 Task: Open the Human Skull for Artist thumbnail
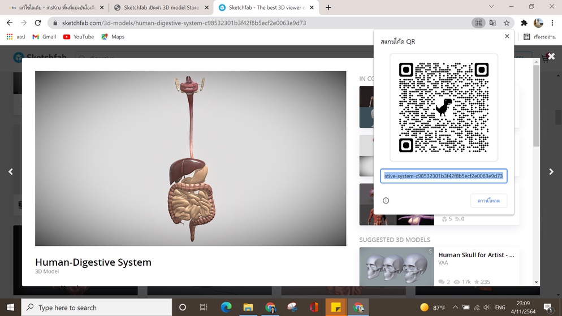pos(397,267)
